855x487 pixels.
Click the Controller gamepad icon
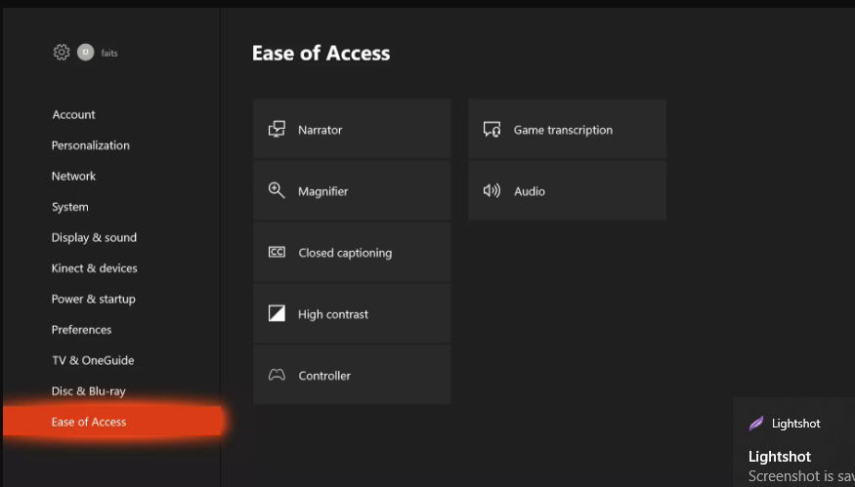click(x=277, y=375)
